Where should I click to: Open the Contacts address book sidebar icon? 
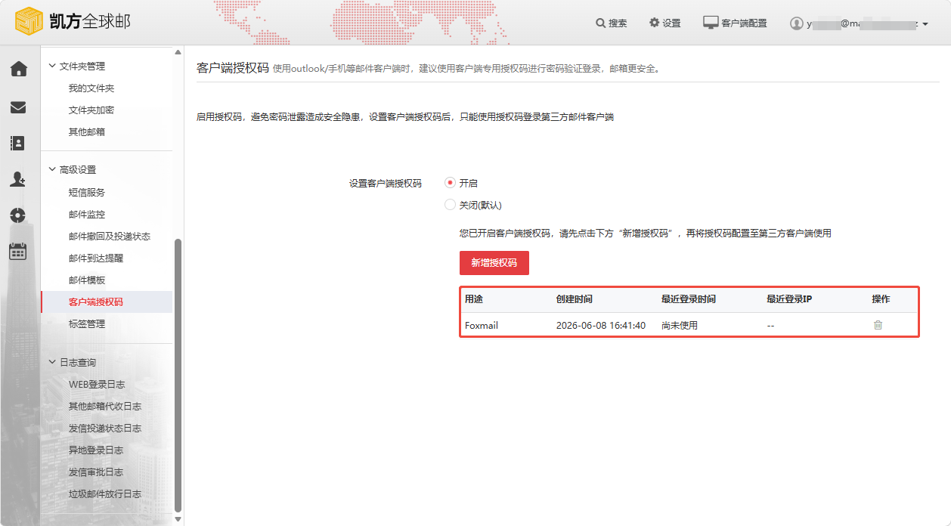18,143
